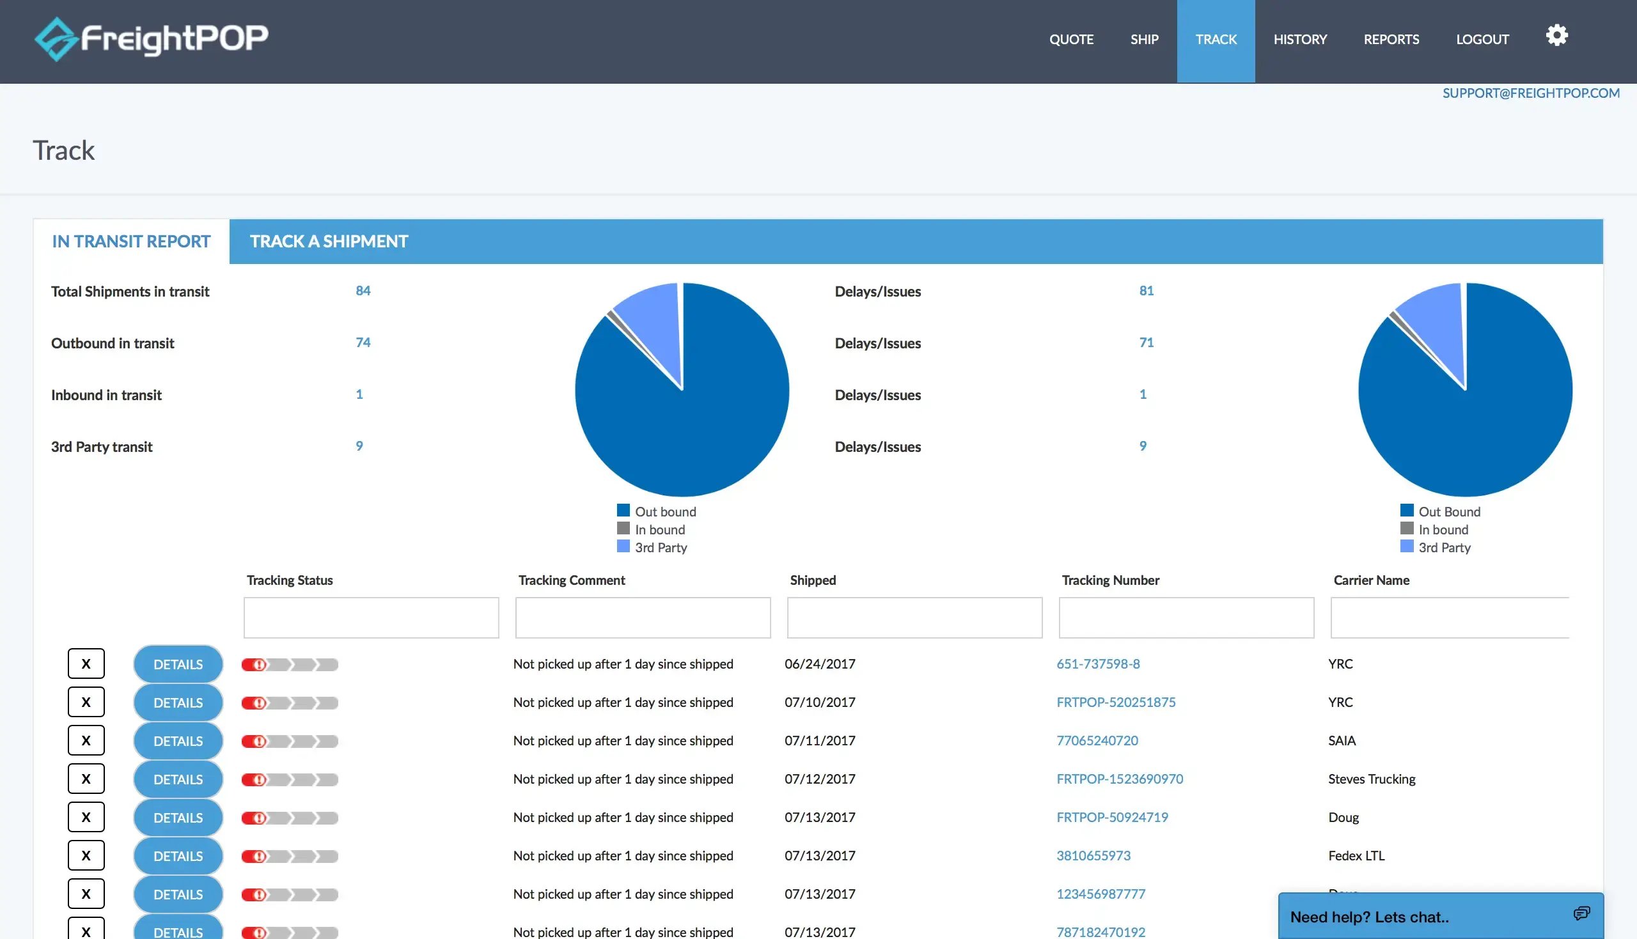The image size is (1637, 939).
Task: Sort by the Carrier Name column header
Action: pos(1371,580)
